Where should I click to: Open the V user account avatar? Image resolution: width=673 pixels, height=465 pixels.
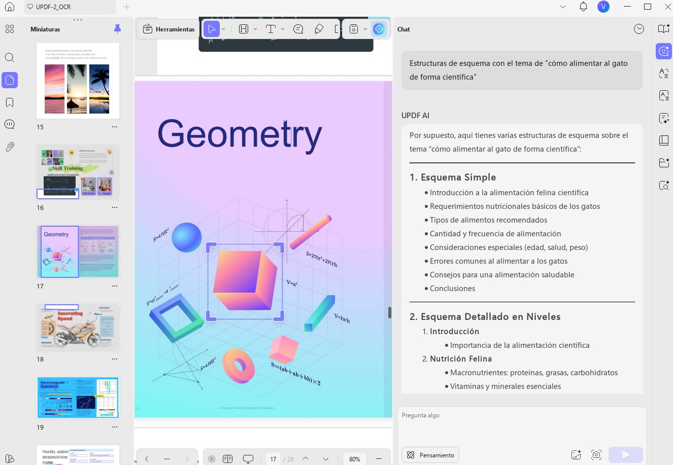(x=603, y=7)
